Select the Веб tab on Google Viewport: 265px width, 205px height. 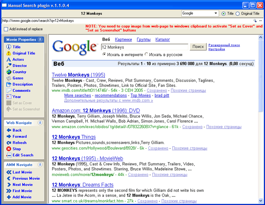pos(106,40)
